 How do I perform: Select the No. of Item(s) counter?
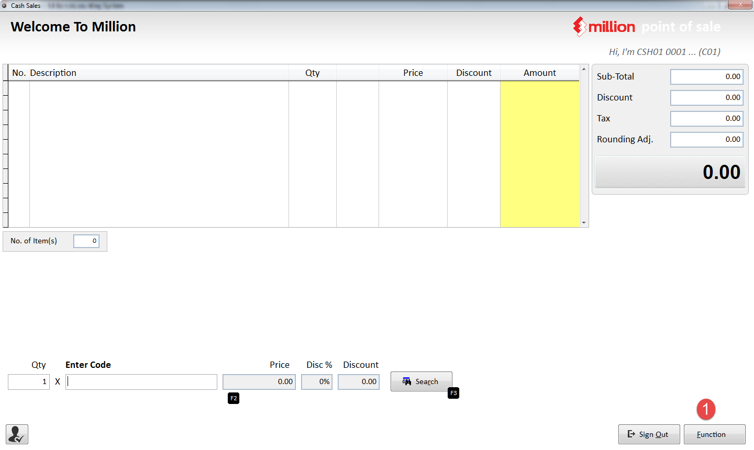(86, 241)
